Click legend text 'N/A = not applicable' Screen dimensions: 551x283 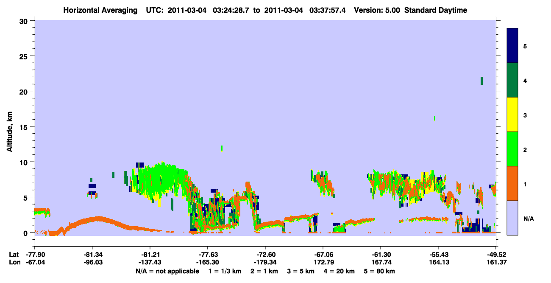point(167,271)
